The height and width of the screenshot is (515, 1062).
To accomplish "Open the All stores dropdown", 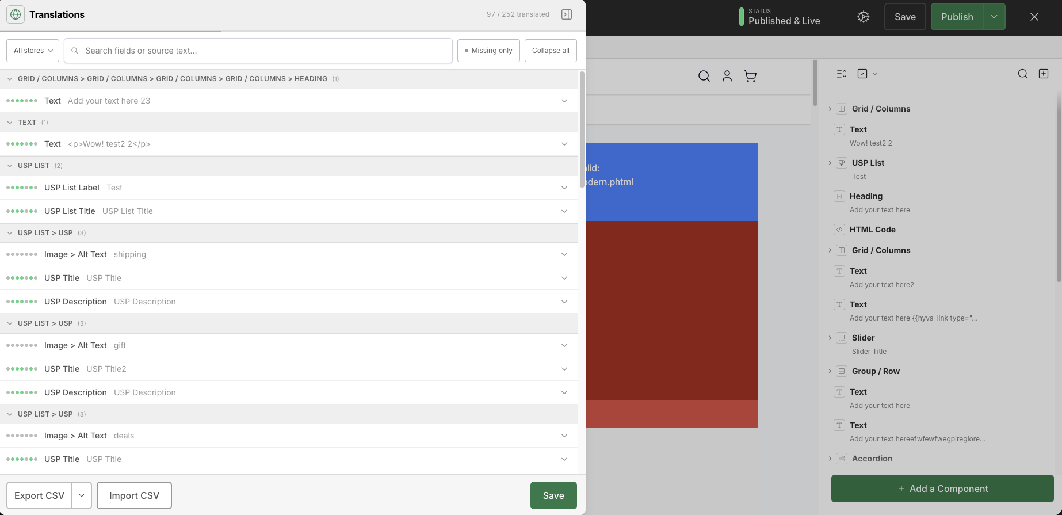I will pyautogui.click(x=33, y=51).
